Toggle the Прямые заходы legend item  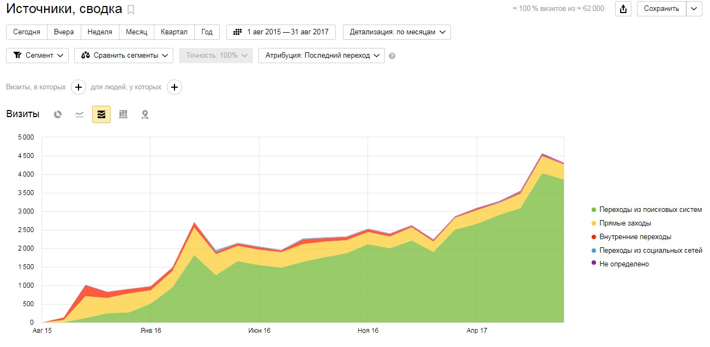coord(621,223)
